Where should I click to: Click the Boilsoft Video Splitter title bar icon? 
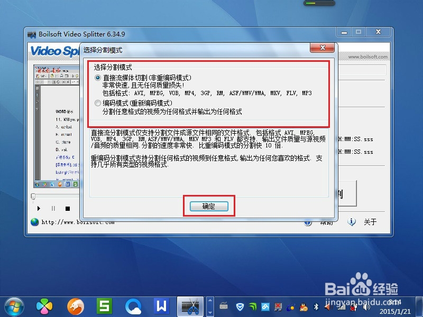[x=32, y=34]
